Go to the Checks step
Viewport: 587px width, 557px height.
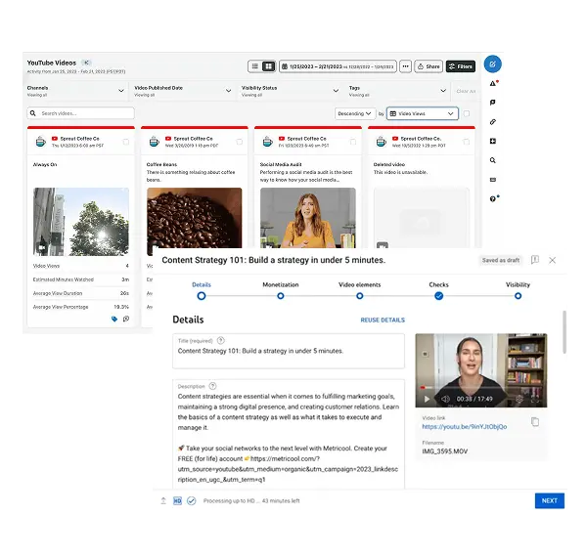pos(438,290)
